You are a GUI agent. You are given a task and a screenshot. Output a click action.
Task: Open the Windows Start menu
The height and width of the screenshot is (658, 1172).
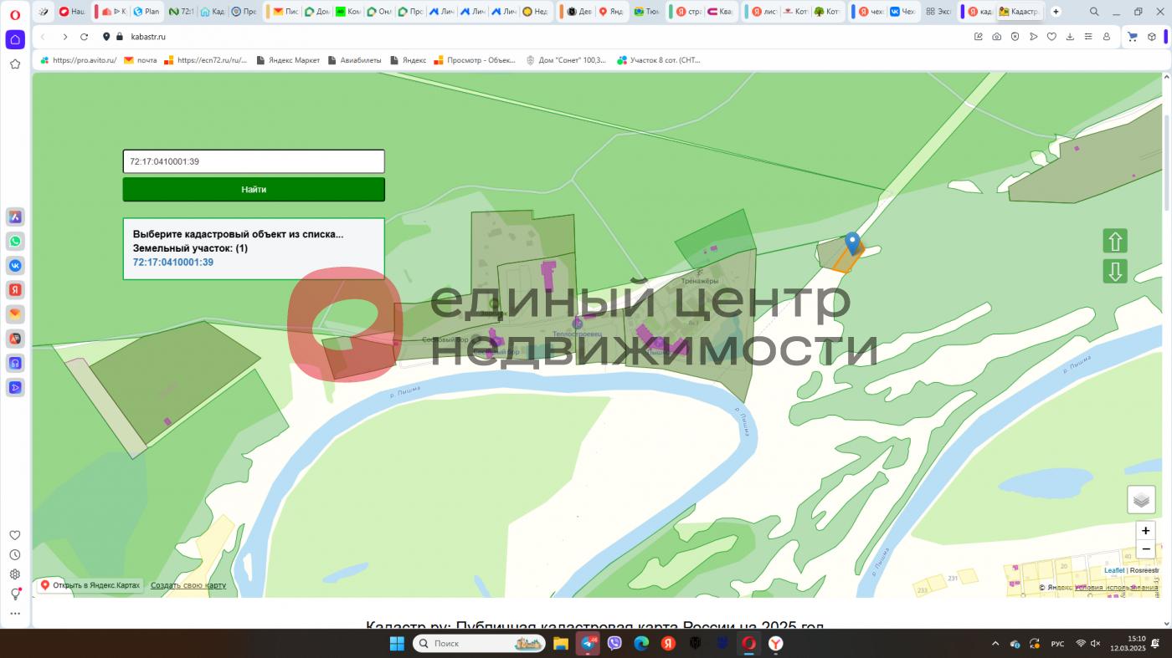tap(397, 644)
